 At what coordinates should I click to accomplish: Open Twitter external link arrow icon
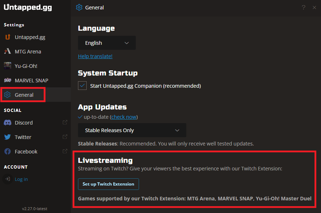[x=65, y=137]
